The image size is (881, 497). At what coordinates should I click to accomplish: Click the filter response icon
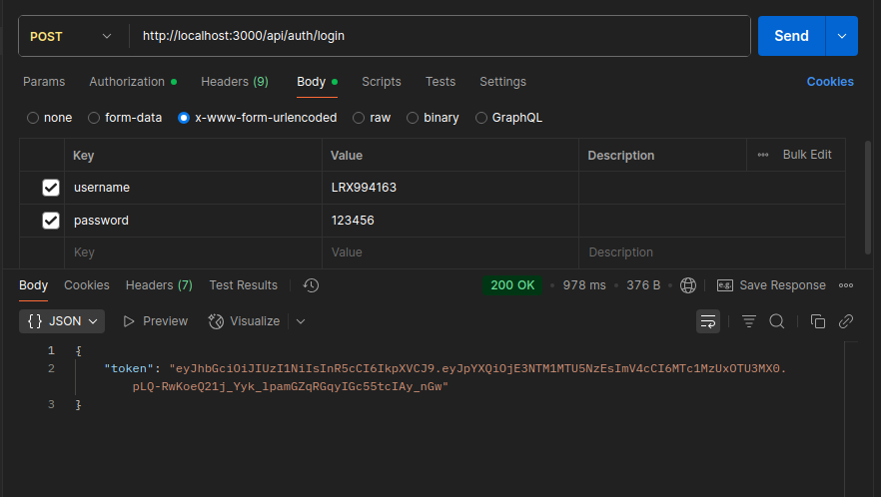[x=749, y=321]
